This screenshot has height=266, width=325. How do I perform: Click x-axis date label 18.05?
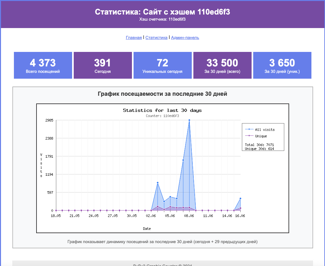56,216
